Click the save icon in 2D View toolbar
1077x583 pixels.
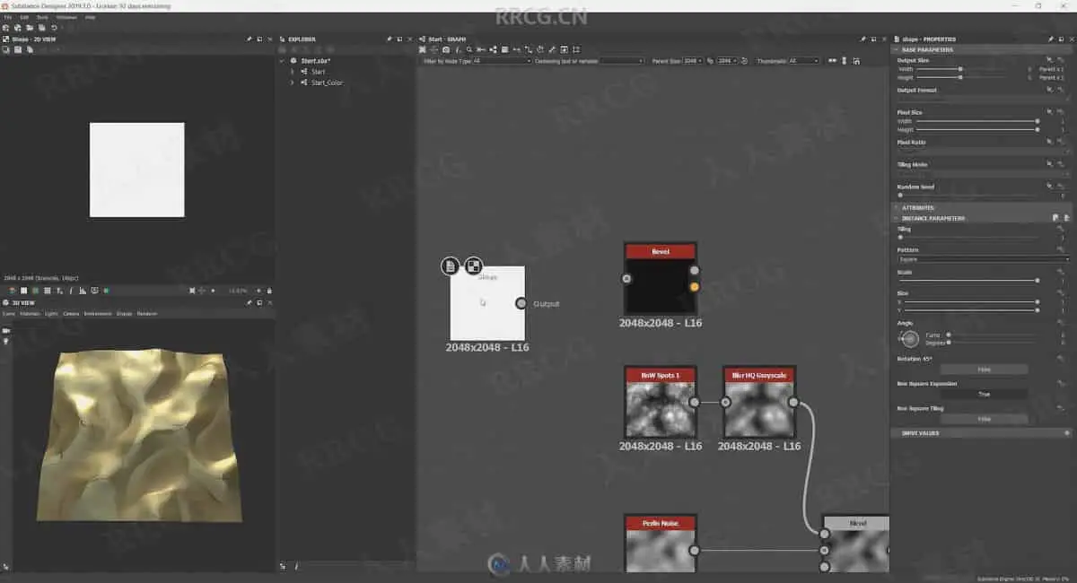coord(18,49)
